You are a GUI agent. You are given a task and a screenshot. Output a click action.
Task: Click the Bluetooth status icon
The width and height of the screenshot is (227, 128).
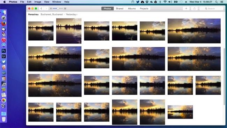160,2
